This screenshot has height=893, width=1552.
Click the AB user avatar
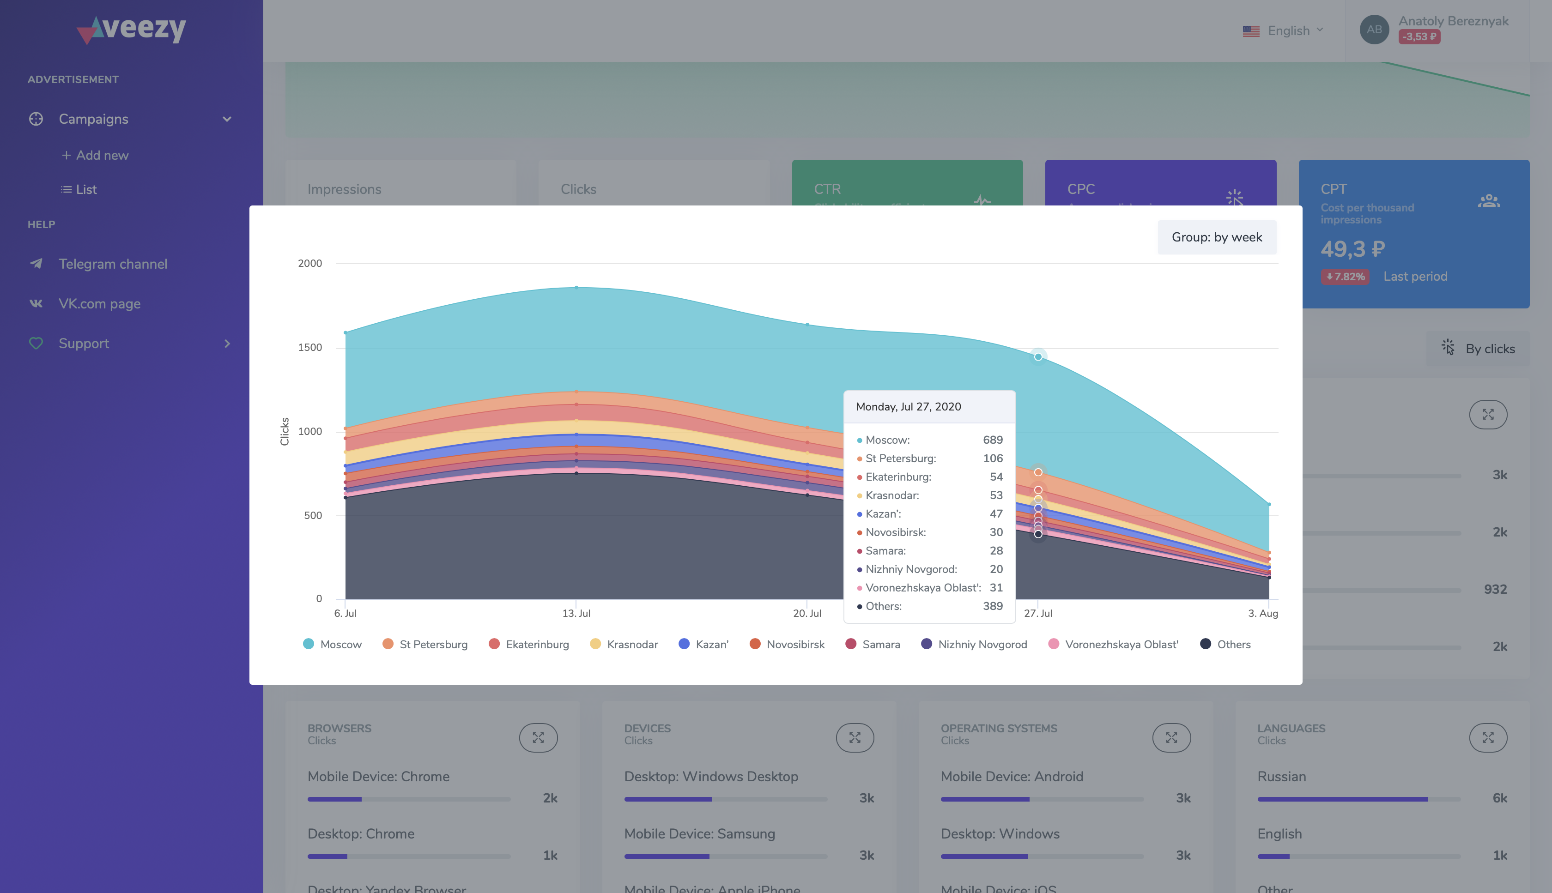(1374, 30)
